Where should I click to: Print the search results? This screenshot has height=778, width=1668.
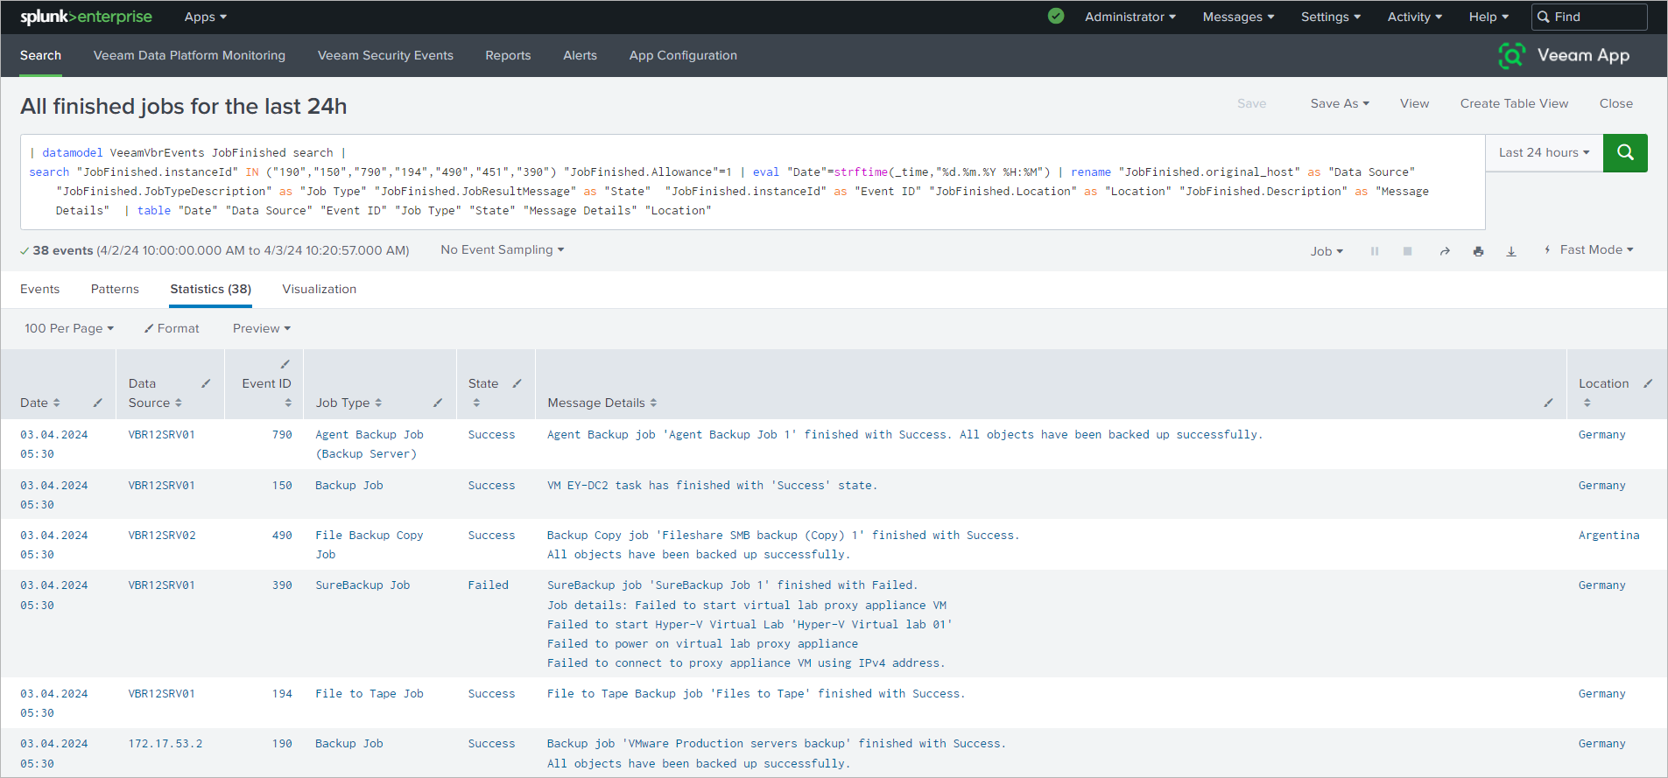[x=1478, y=251]
